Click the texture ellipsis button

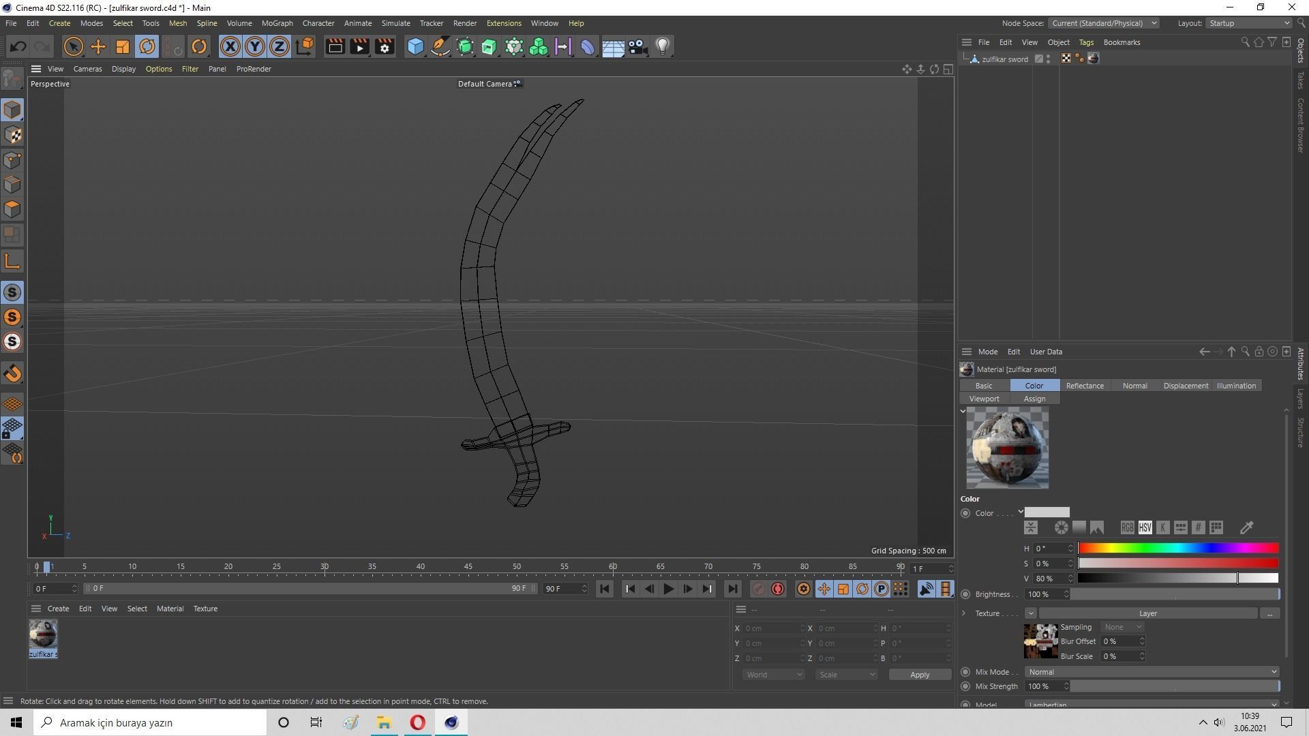coord(1269,613)
